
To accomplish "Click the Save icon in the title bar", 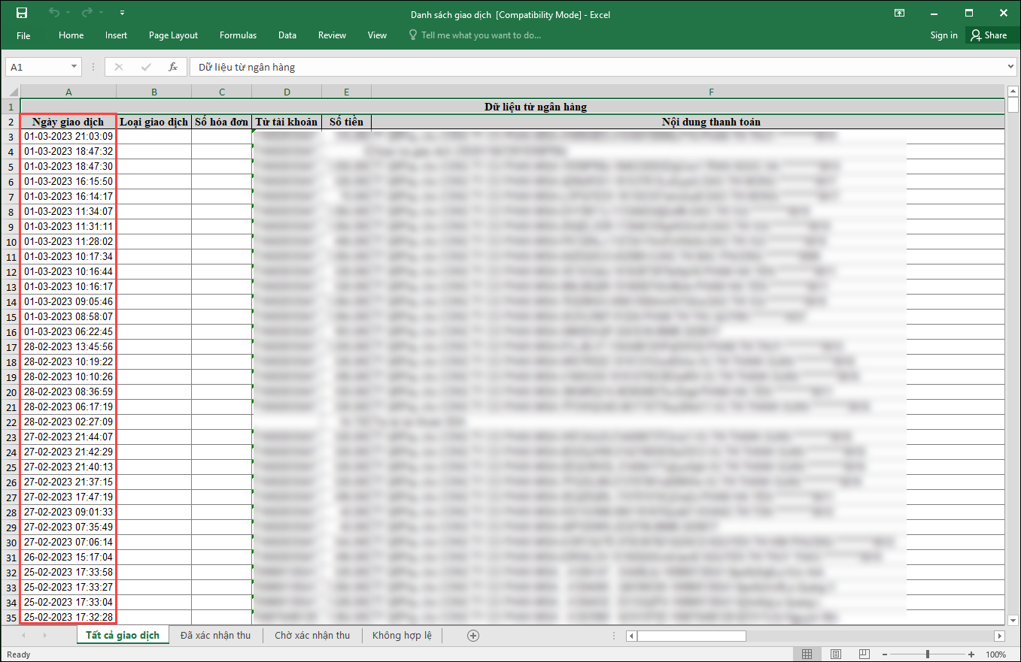I will click(22, 13).
